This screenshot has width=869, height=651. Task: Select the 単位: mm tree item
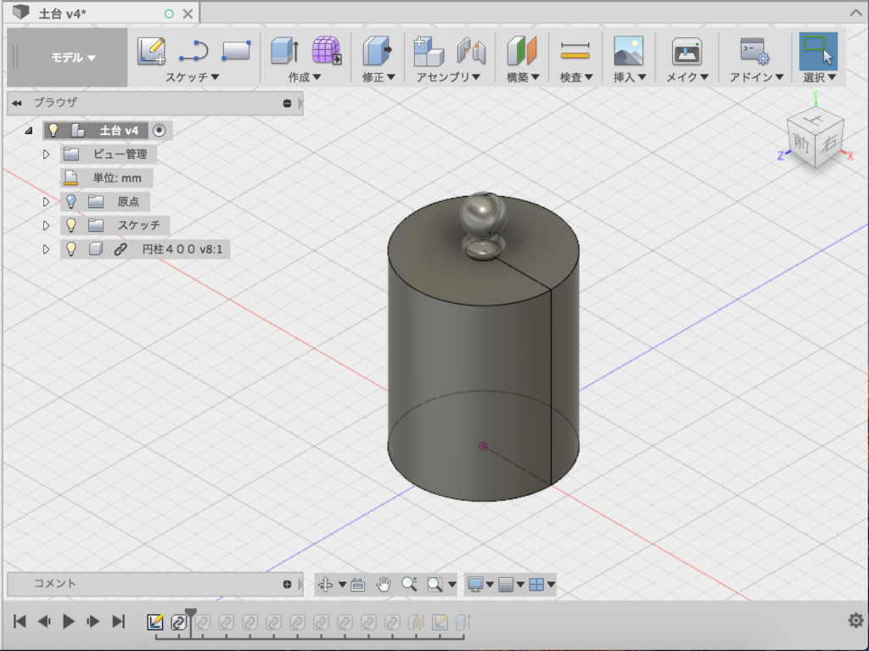(106, 178)
